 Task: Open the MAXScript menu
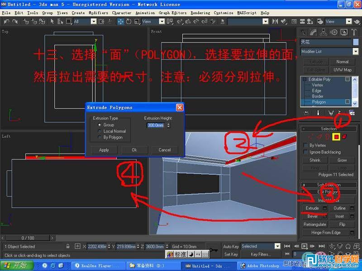click(x=247, y=13)
